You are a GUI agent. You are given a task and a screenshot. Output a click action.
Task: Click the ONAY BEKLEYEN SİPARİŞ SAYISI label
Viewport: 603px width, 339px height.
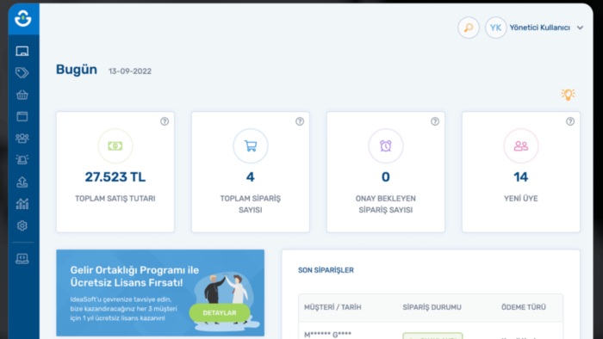point(386,204)
